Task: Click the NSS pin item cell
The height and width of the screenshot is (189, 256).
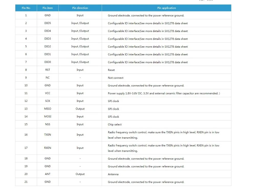Action: [48, 124]
